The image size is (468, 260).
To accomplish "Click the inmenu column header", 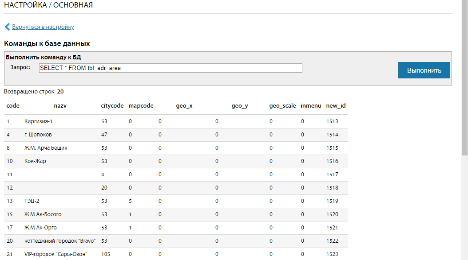I will pos(311,106).
